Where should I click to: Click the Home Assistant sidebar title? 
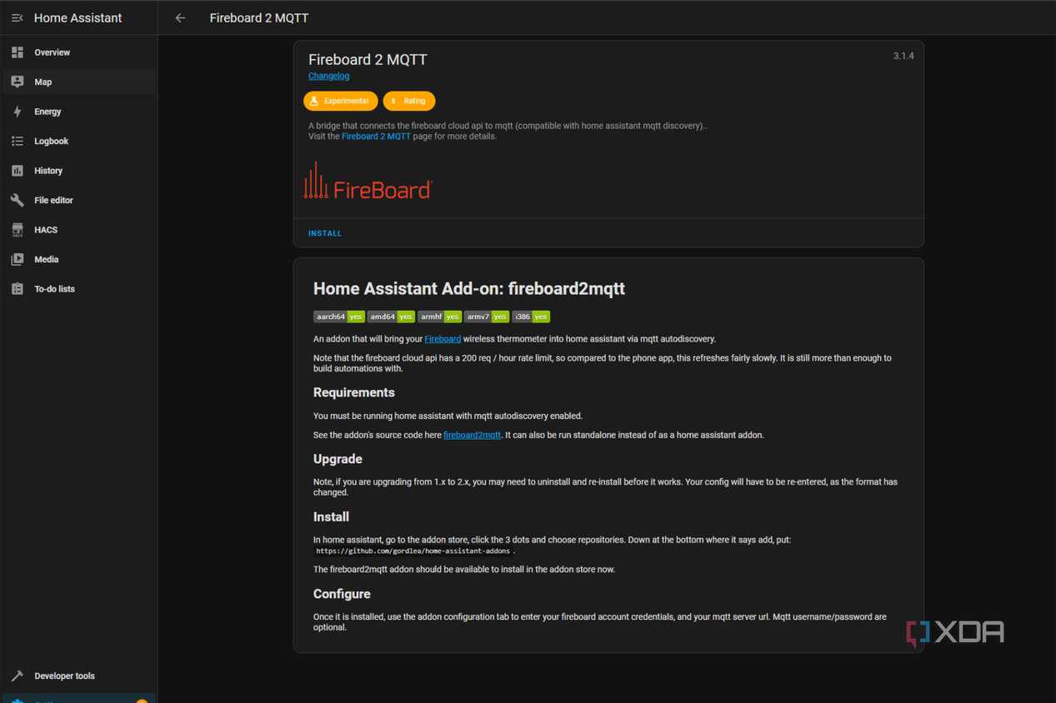tap(78, 17)
